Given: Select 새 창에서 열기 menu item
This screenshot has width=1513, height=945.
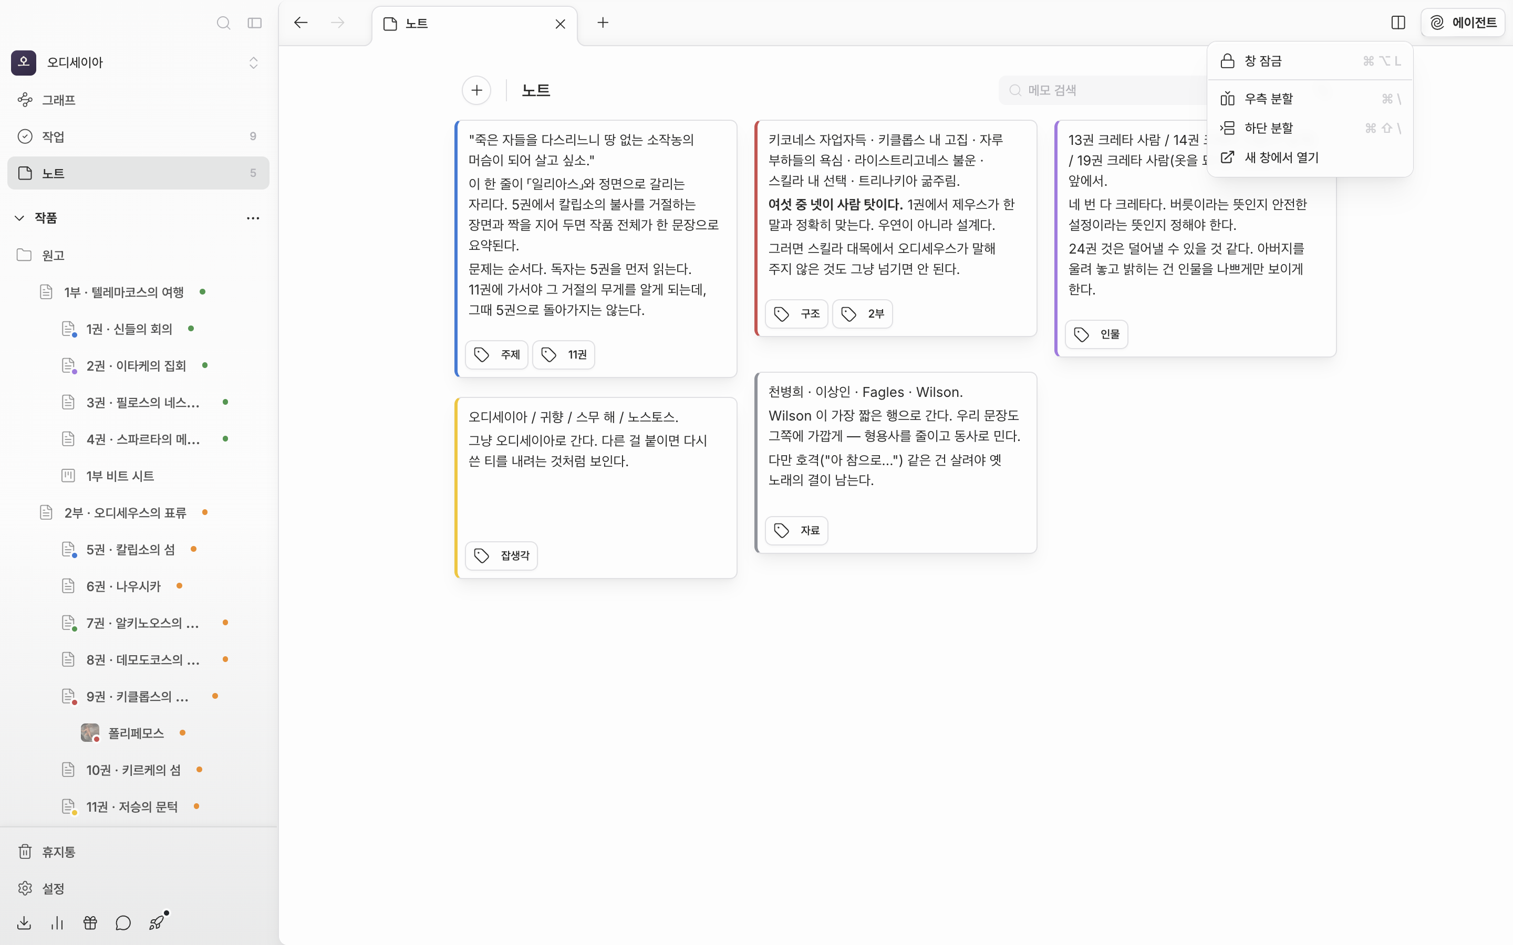Looking at the screenshot, I should pyautogui.click(x=1310, y=157).
